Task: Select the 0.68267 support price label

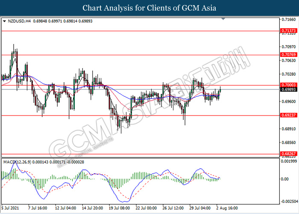Action: click(289, 154)
